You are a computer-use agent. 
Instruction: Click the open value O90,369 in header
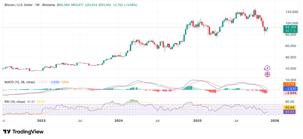pyautogui.click(x=63, y=5)
